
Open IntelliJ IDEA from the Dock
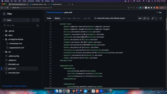click(77, 91)
